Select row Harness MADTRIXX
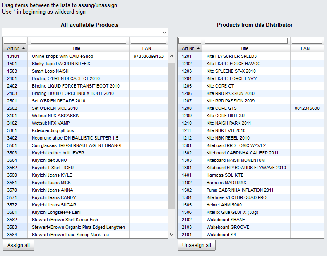 [251, 183]
